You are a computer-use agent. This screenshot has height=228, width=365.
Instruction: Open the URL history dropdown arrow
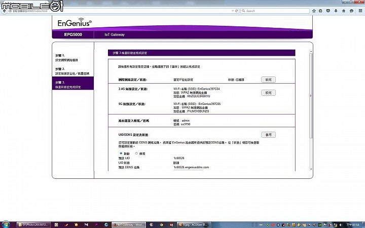(x=233, y=11)
